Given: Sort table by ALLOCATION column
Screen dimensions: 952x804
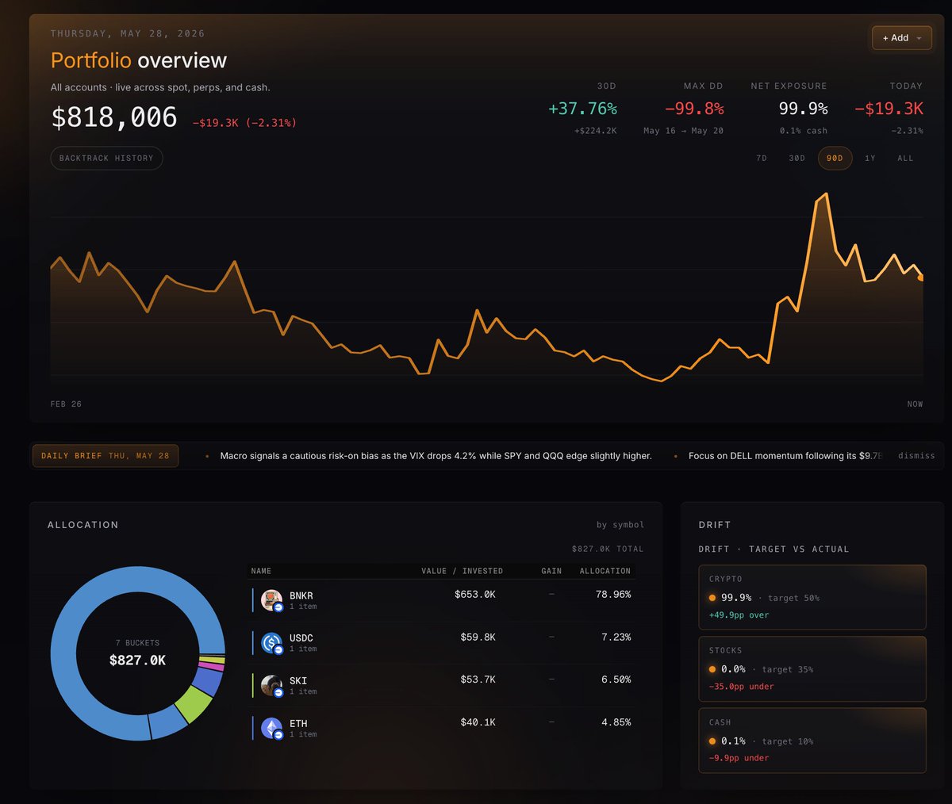Looking at the screenshot, I should pyautogui.click(x=605, y=571).
